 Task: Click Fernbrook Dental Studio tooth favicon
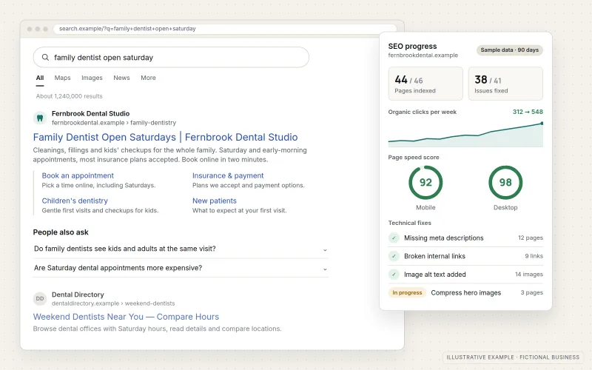[x=40, y=118]
